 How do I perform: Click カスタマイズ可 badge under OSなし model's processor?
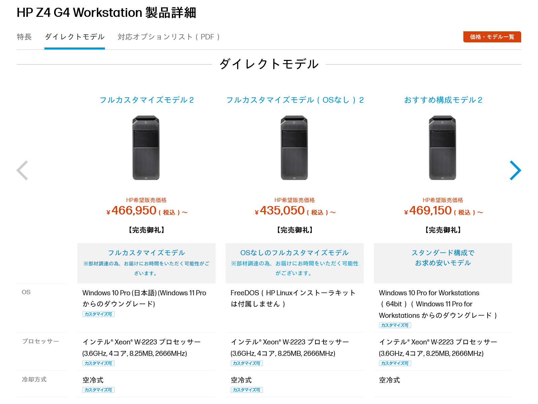point(246,363)
